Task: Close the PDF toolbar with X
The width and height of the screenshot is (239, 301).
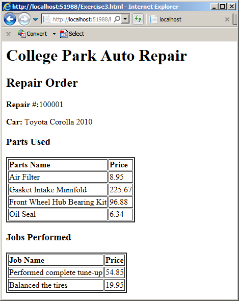Action: pyautogui.click(x=8, y=34)
